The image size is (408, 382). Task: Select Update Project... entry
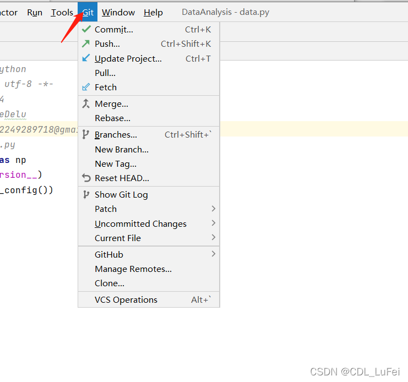tap(149, 58)
